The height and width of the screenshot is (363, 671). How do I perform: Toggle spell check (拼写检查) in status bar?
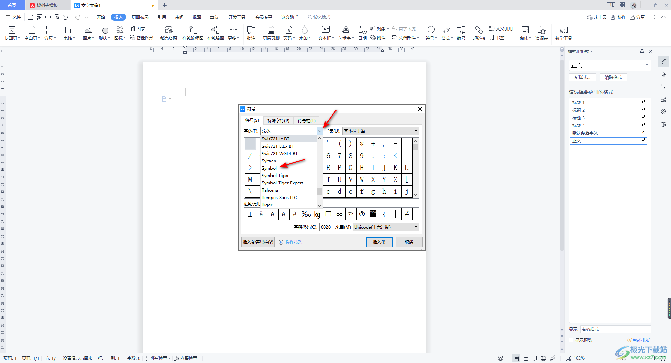point(158,358)
